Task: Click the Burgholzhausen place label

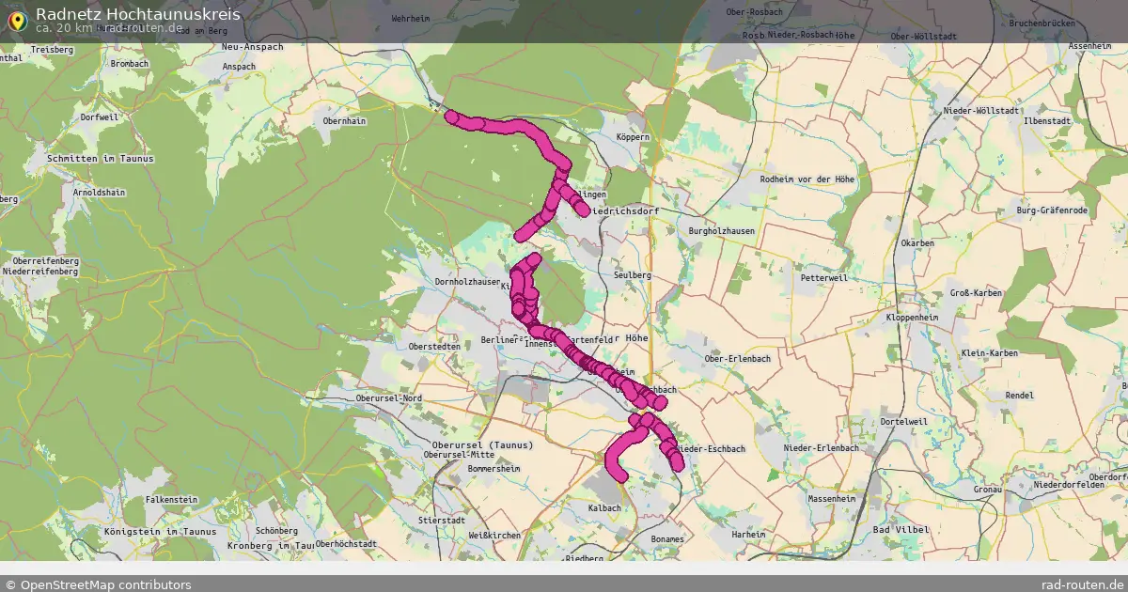Action: click(x=722, y=230)
